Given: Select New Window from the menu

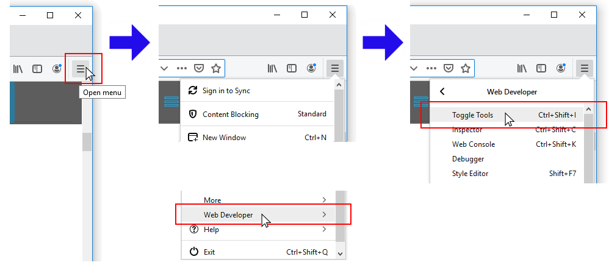Looking at the screenshot, I should click(224, 138).
